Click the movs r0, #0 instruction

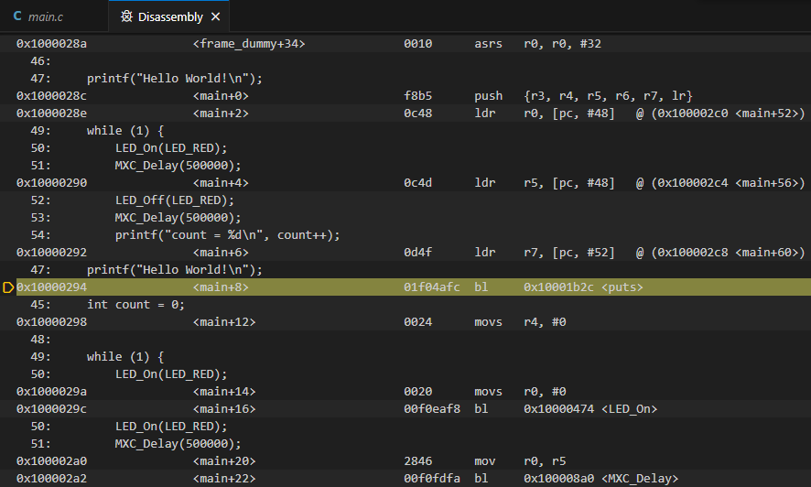click(x=520, y=392)
